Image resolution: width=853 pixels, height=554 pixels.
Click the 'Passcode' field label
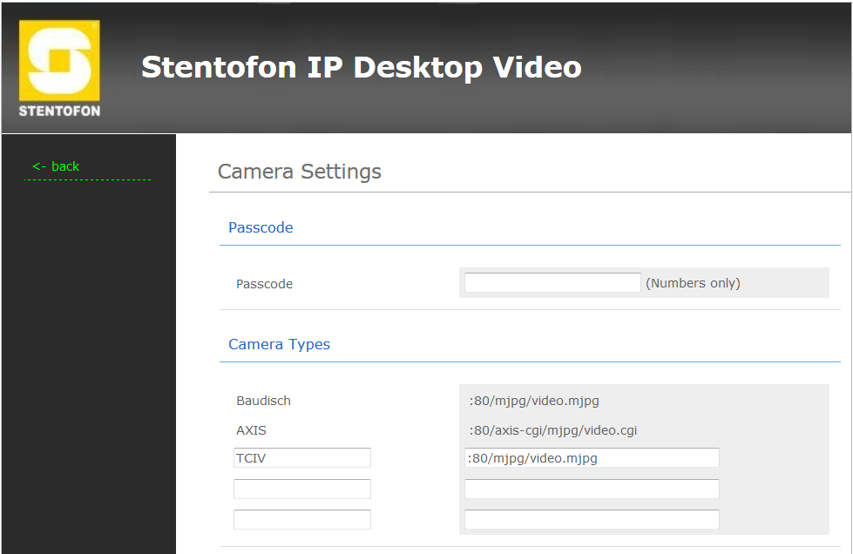(x=264, y=284)
